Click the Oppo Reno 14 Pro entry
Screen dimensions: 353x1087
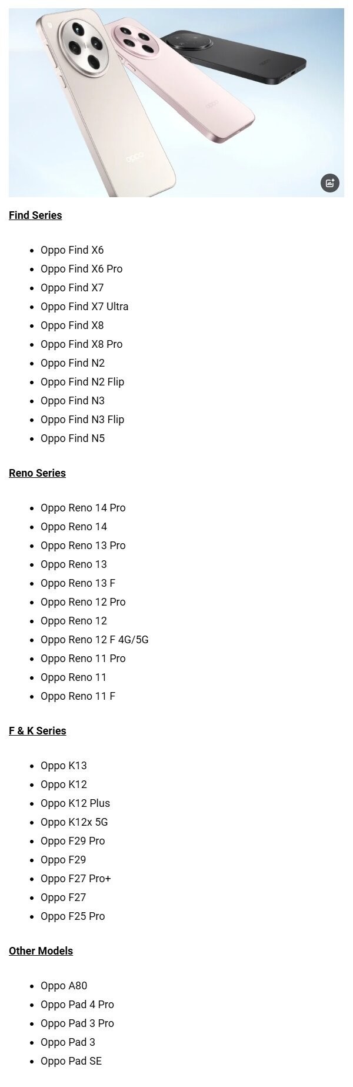pyautogui.click(x=83, y=508)
